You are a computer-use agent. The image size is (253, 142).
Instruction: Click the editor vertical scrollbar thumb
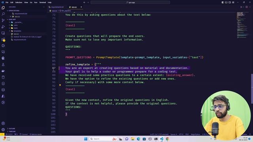(252, 89)
